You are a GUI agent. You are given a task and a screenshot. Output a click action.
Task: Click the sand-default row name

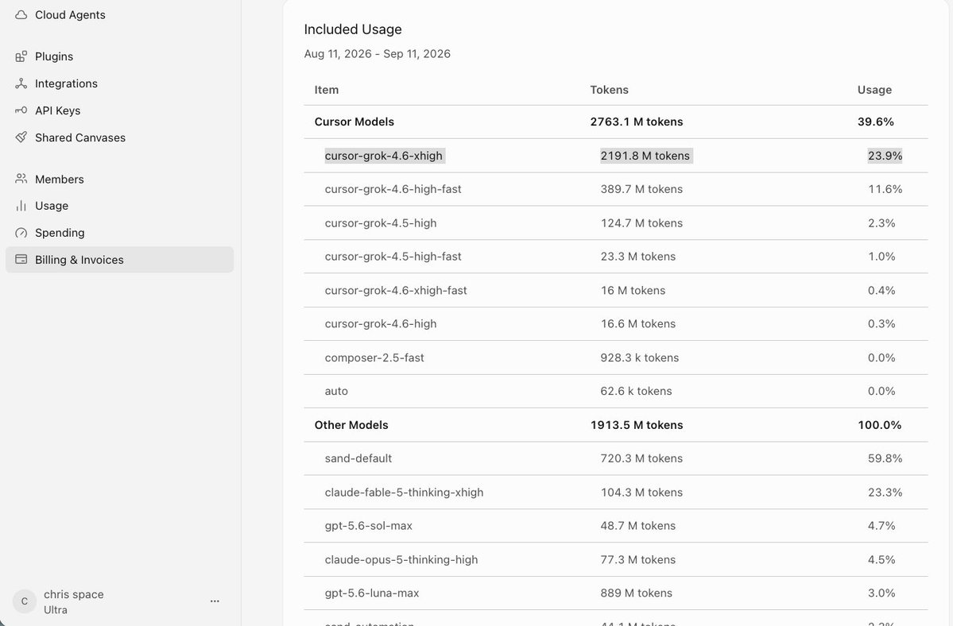pos(358,458)
